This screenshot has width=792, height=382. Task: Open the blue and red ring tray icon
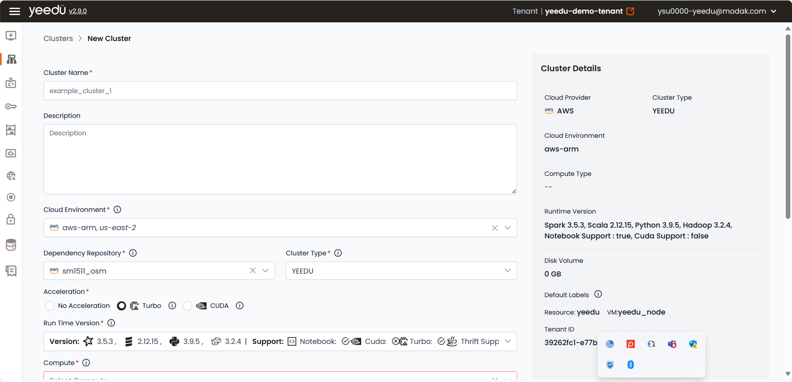651,344
